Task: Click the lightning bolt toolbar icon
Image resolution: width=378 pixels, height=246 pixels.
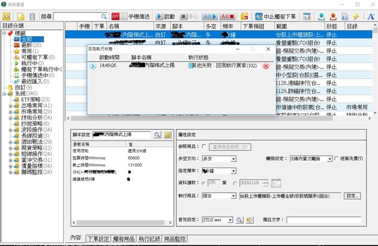Action: coord(356,16)
